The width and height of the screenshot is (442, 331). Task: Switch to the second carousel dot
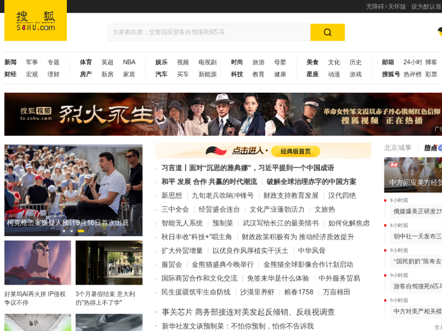point(71,231)
